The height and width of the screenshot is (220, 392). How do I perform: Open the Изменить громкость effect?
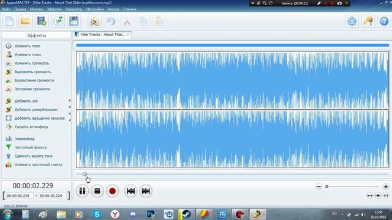(x=32, y=64)
